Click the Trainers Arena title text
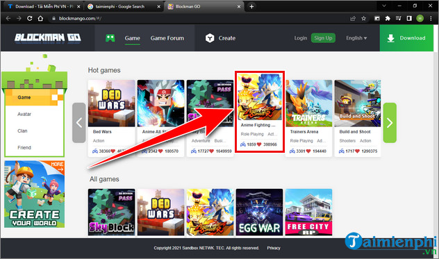 click(304, 132)
